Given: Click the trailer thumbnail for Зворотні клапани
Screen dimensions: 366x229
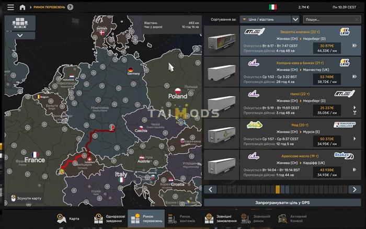Looking at the screenshot, I should point(222,41).
